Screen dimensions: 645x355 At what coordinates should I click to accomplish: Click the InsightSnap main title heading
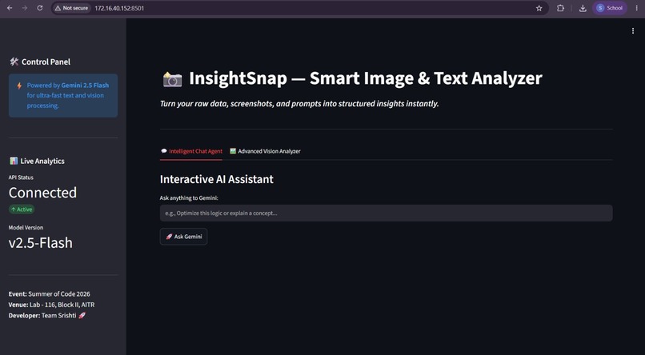[365, 78]
